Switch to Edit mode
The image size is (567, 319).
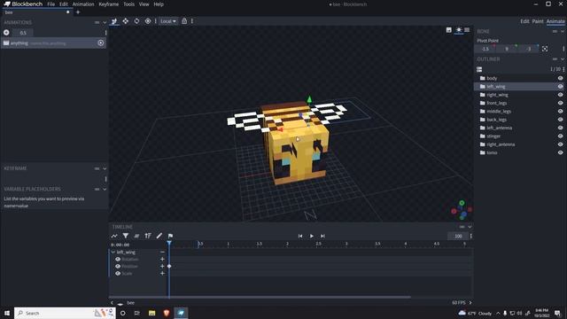click(524, 21)
